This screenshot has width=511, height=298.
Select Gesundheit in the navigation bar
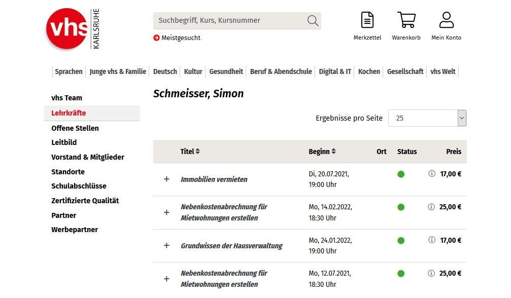(226, 71)
